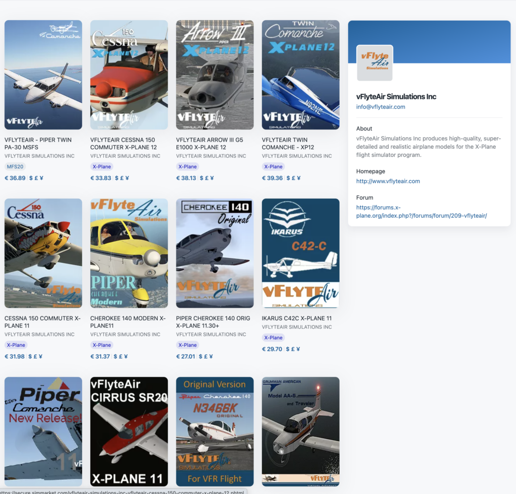
Task: Select the X-Plane tag under Ikarus C42C
Action: (x=273, y=338)
